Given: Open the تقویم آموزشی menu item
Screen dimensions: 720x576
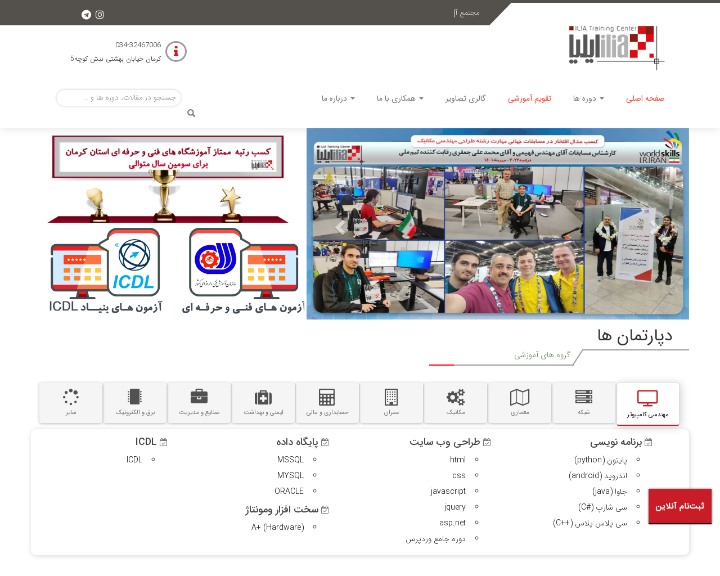Looking at the screenshot, I should click(x=529, y=97).
